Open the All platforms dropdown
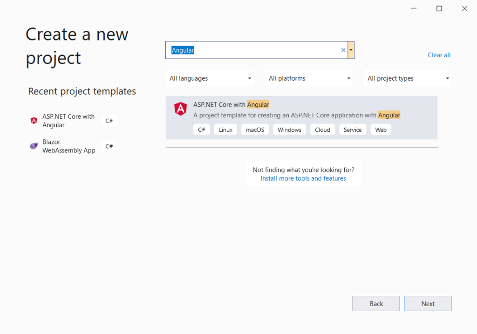Image resolution: width=477 pixels, height=334 pixels. tap(309, 78)
